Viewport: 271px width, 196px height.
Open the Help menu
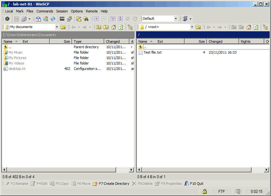pyautogui.click(x=104, y=11)
